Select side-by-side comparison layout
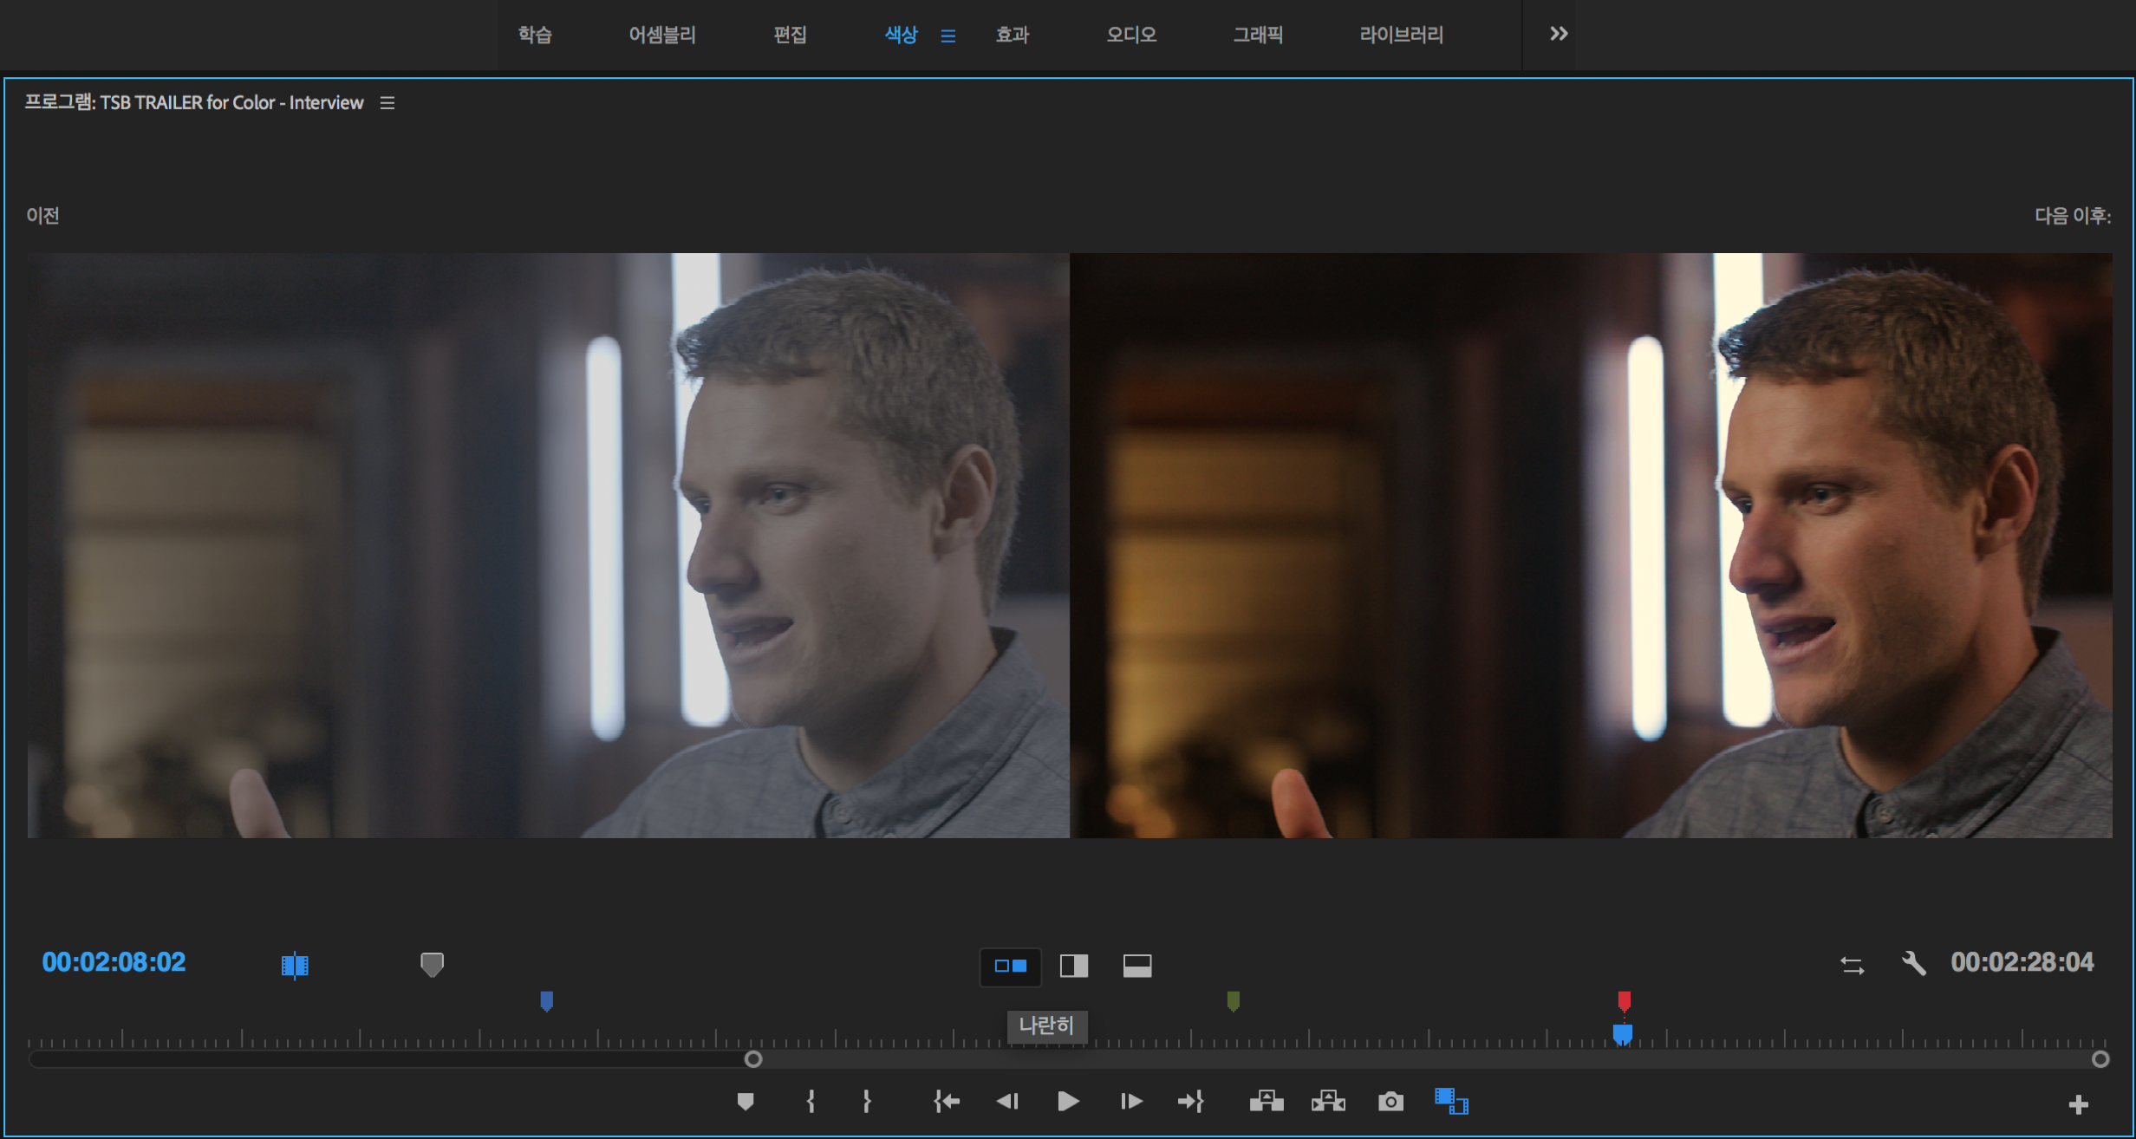Screen dimensions: 2136x1139 1010,966
